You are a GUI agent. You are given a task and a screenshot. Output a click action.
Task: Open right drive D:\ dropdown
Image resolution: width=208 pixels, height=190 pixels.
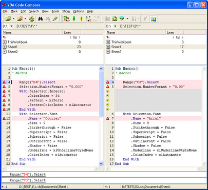[x=115, y=26]
